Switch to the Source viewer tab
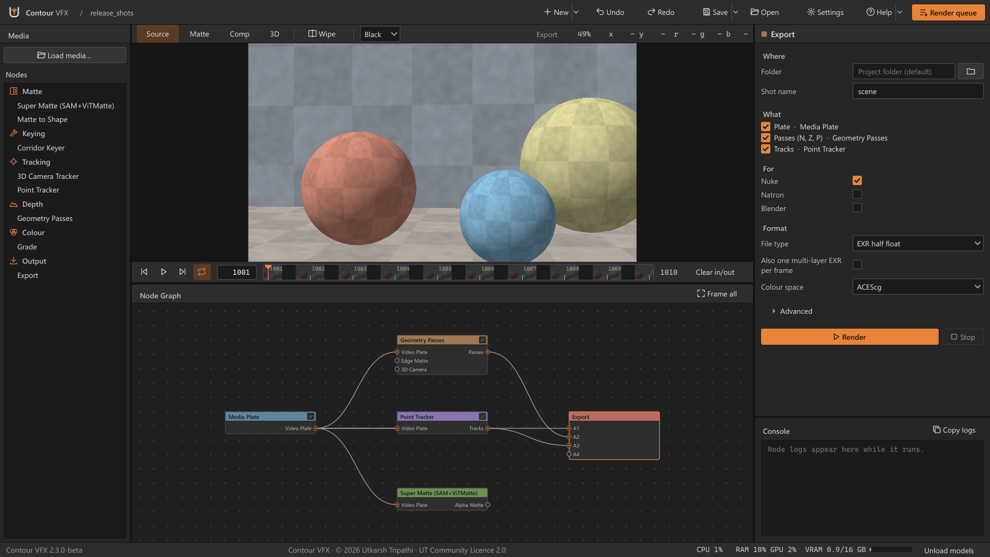The width and height of the screenshot is (990, 557). point(158,34)
